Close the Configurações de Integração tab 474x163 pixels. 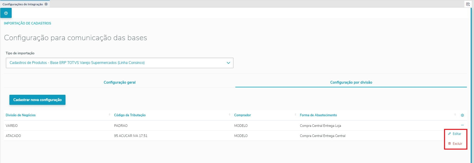click(x=46, y=4)
